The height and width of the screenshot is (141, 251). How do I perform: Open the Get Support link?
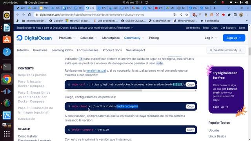point(228,28)
